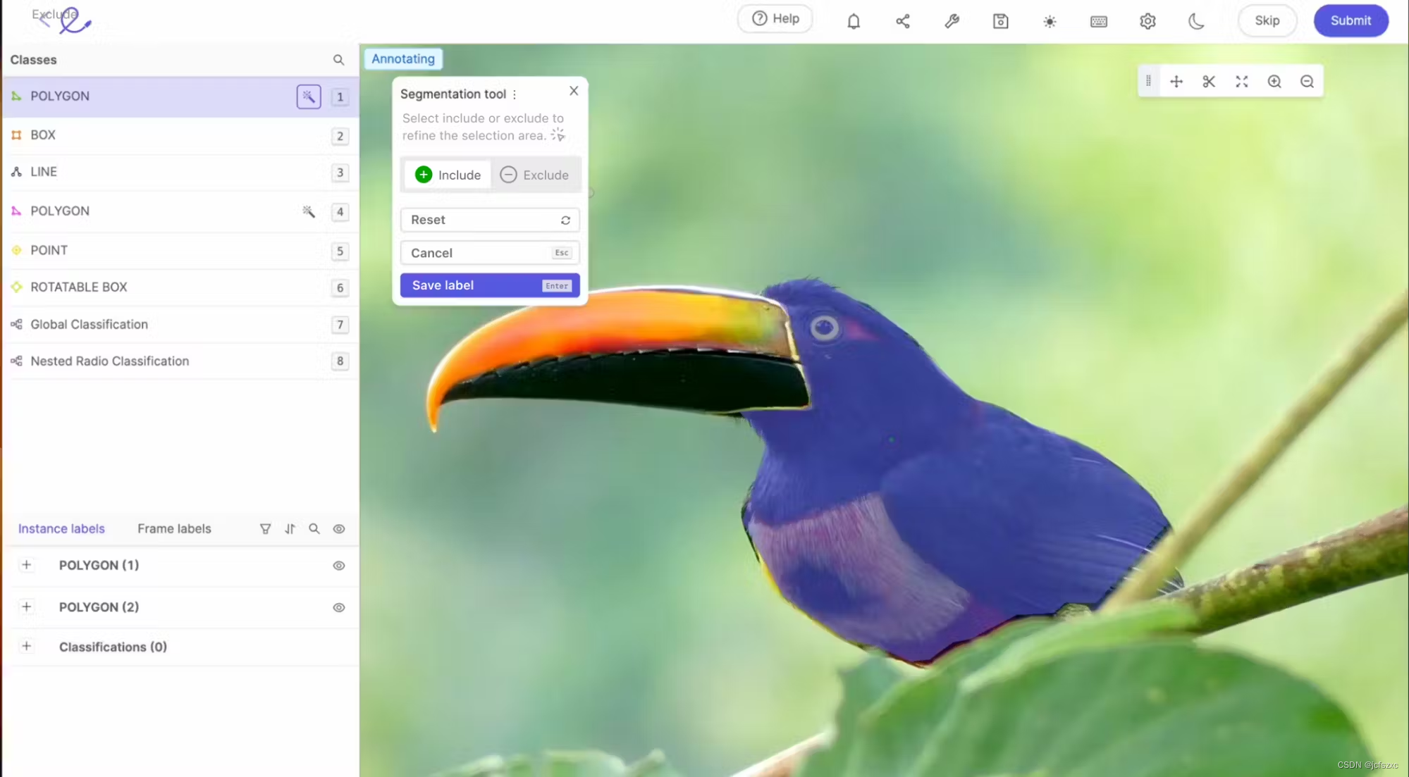Expand the POLYGON (1) instance entry

pyautogui.click(x=27, y=565)
